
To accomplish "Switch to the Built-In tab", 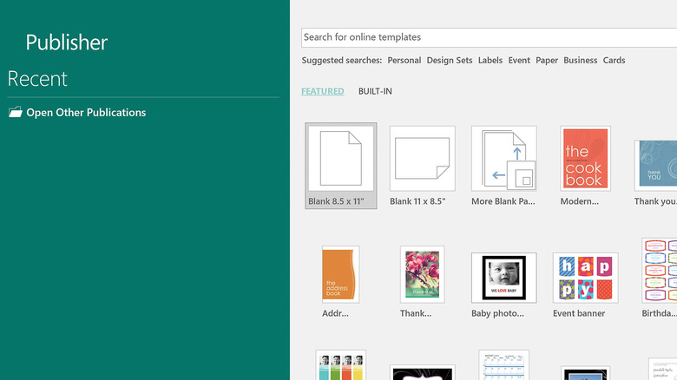I will click(376, 91).
